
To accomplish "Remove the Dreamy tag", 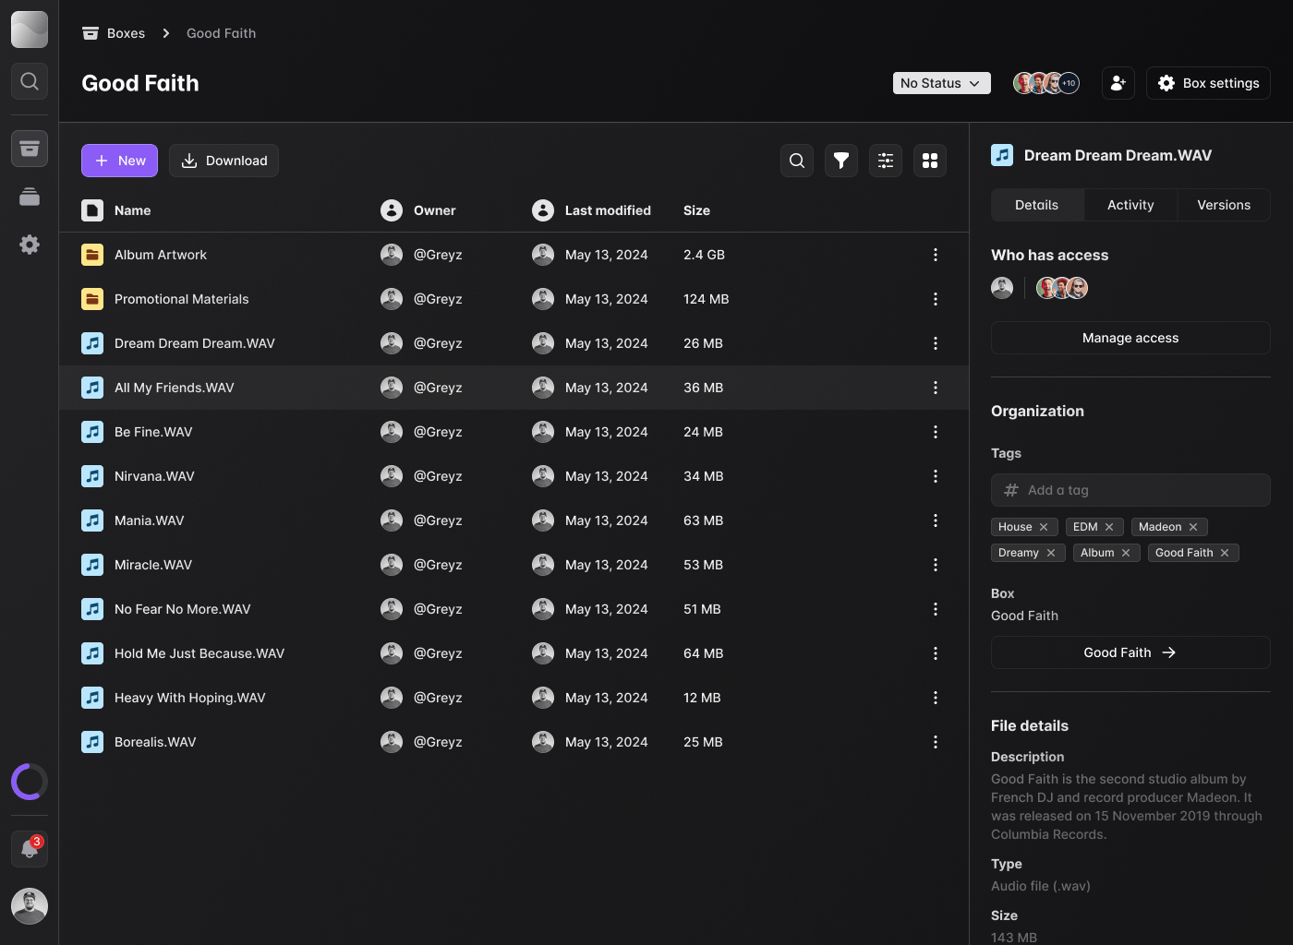I will point(1051,553).
